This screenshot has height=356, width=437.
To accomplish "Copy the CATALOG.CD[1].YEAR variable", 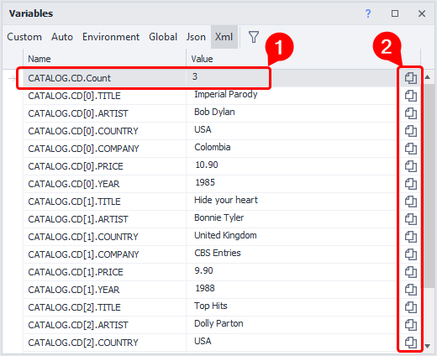I will click(x=411, y=290).
